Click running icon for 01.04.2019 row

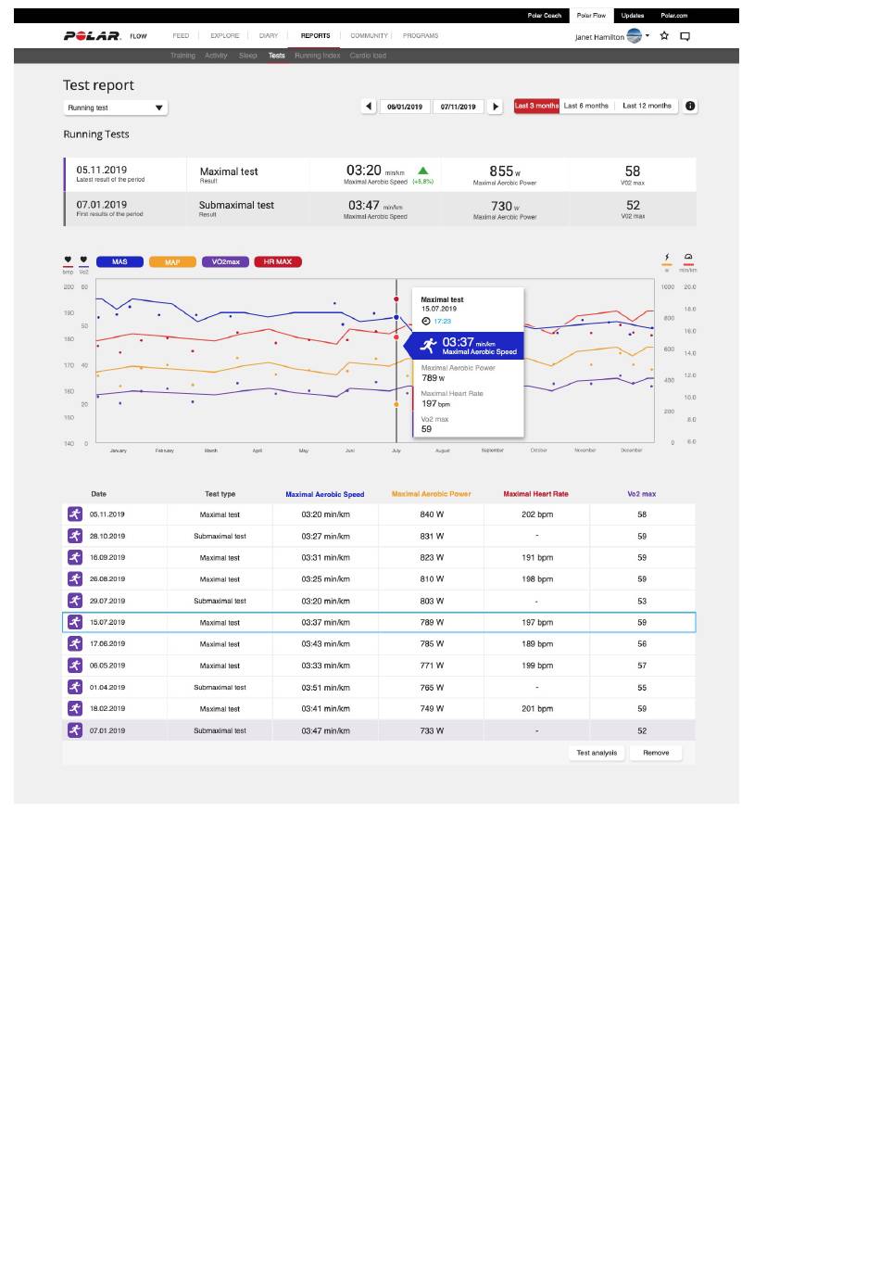pos(75,687)
